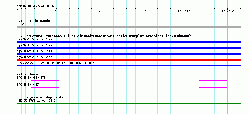The image size is (249, 114).
Task: Click the green segmental duplication bar
Action: (x=129, y=103)
